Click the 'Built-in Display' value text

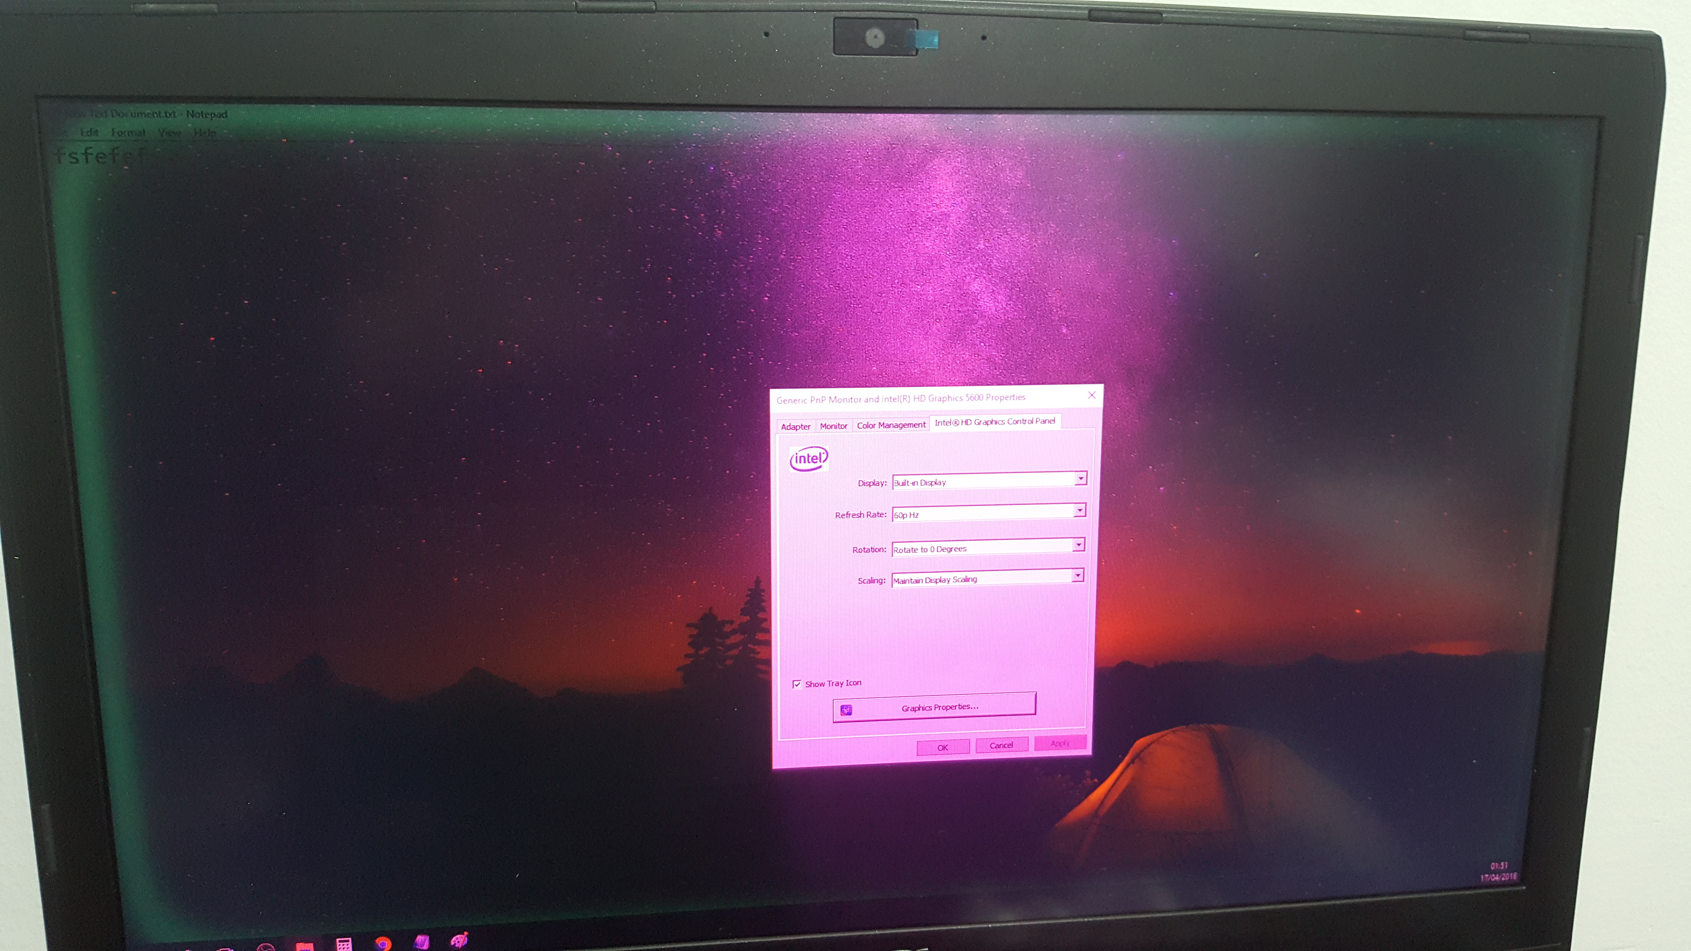[920, 483]
